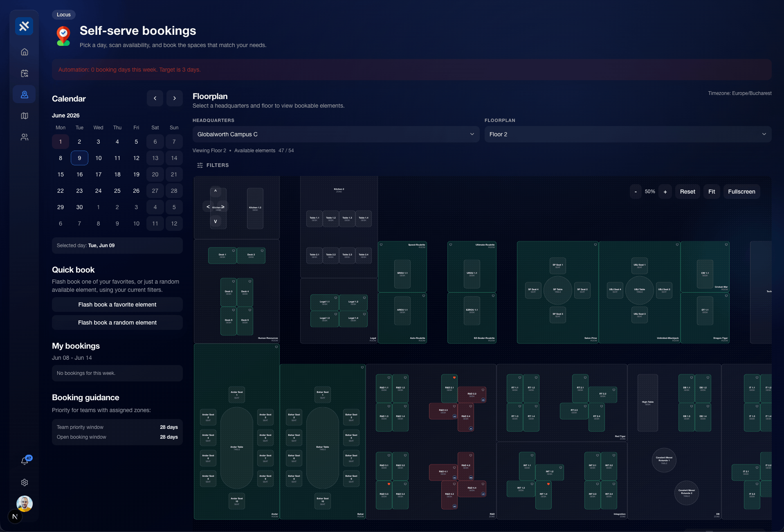This screenshot has width=784, height=532.
Task: Click the Locus label badge
Action: (64, 15)
